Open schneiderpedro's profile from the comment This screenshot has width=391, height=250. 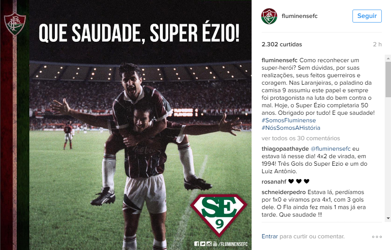click(283, 192)
